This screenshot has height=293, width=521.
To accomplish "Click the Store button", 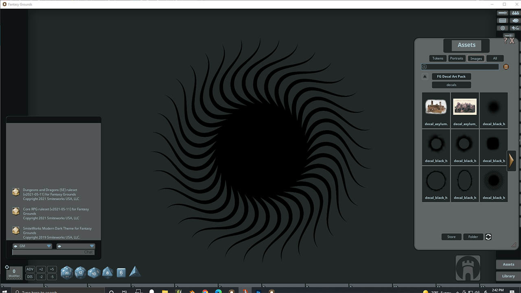I will pos(451,236).
